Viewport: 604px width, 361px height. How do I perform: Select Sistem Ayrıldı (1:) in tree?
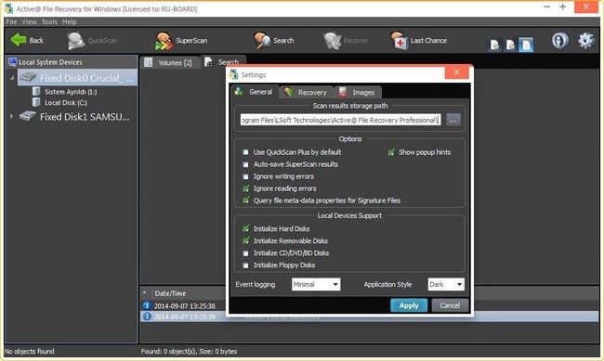tap(71, 92)
